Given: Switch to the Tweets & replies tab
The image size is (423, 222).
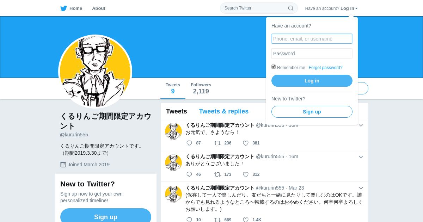Looking at the screenshot, I should point(224,111).
